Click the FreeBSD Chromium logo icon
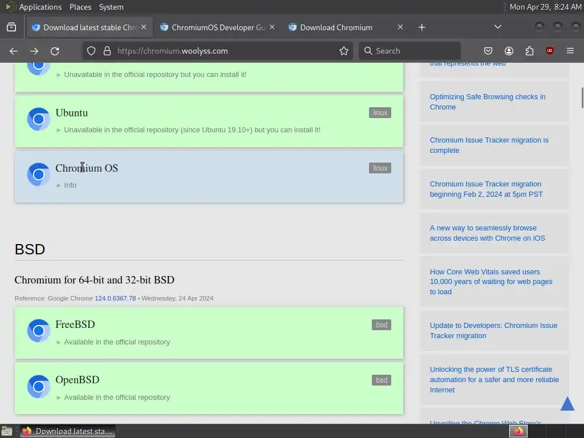The width and height of the screenshot is (584, 438). pyautogui.click(x=38, y=331)
